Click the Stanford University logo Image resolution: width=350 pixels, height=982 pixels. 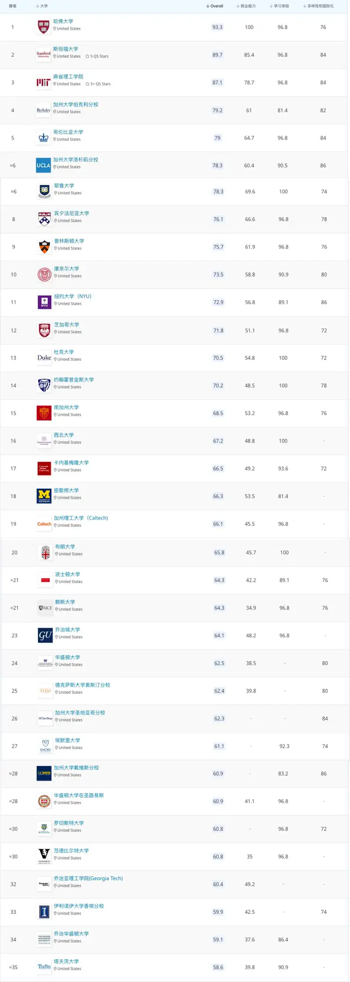coord(44,55)
